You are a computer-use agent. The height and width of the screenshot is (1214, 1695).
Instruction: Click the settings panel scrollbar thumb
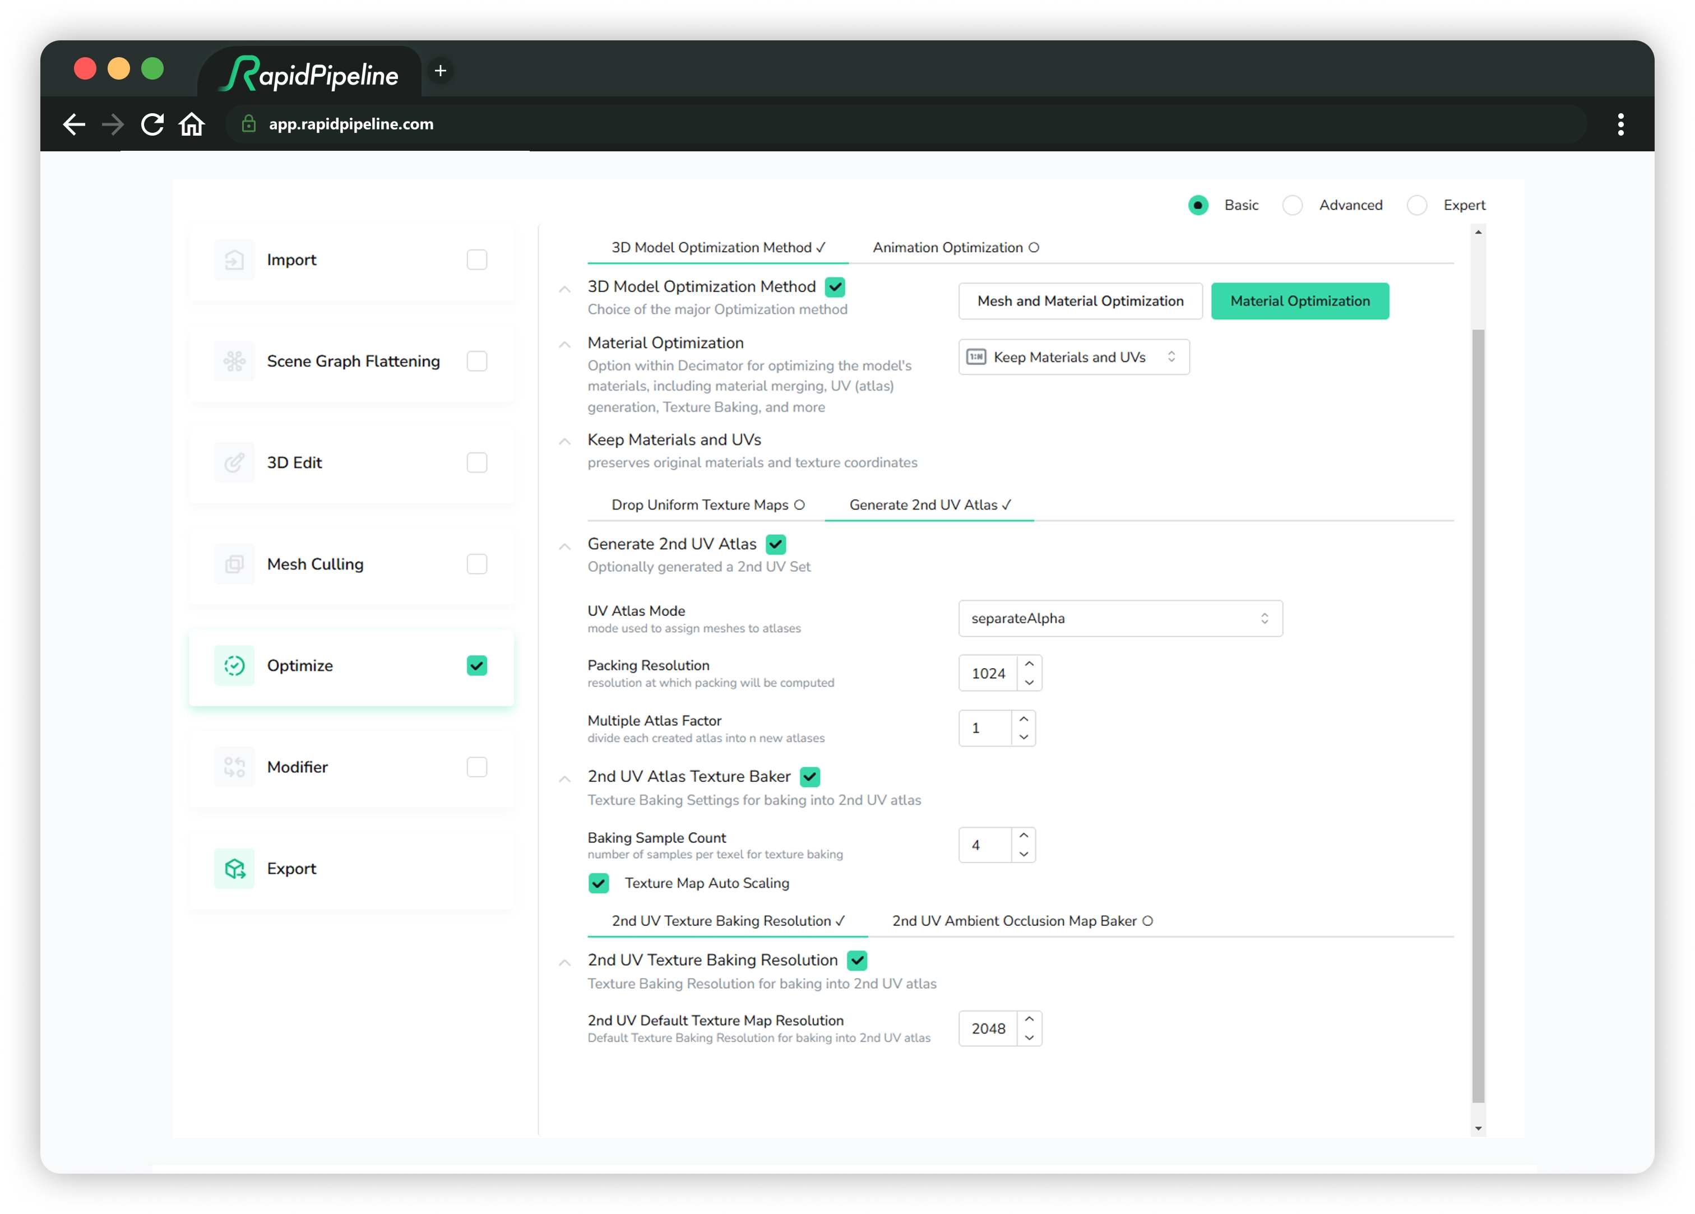click(1478, 715)
